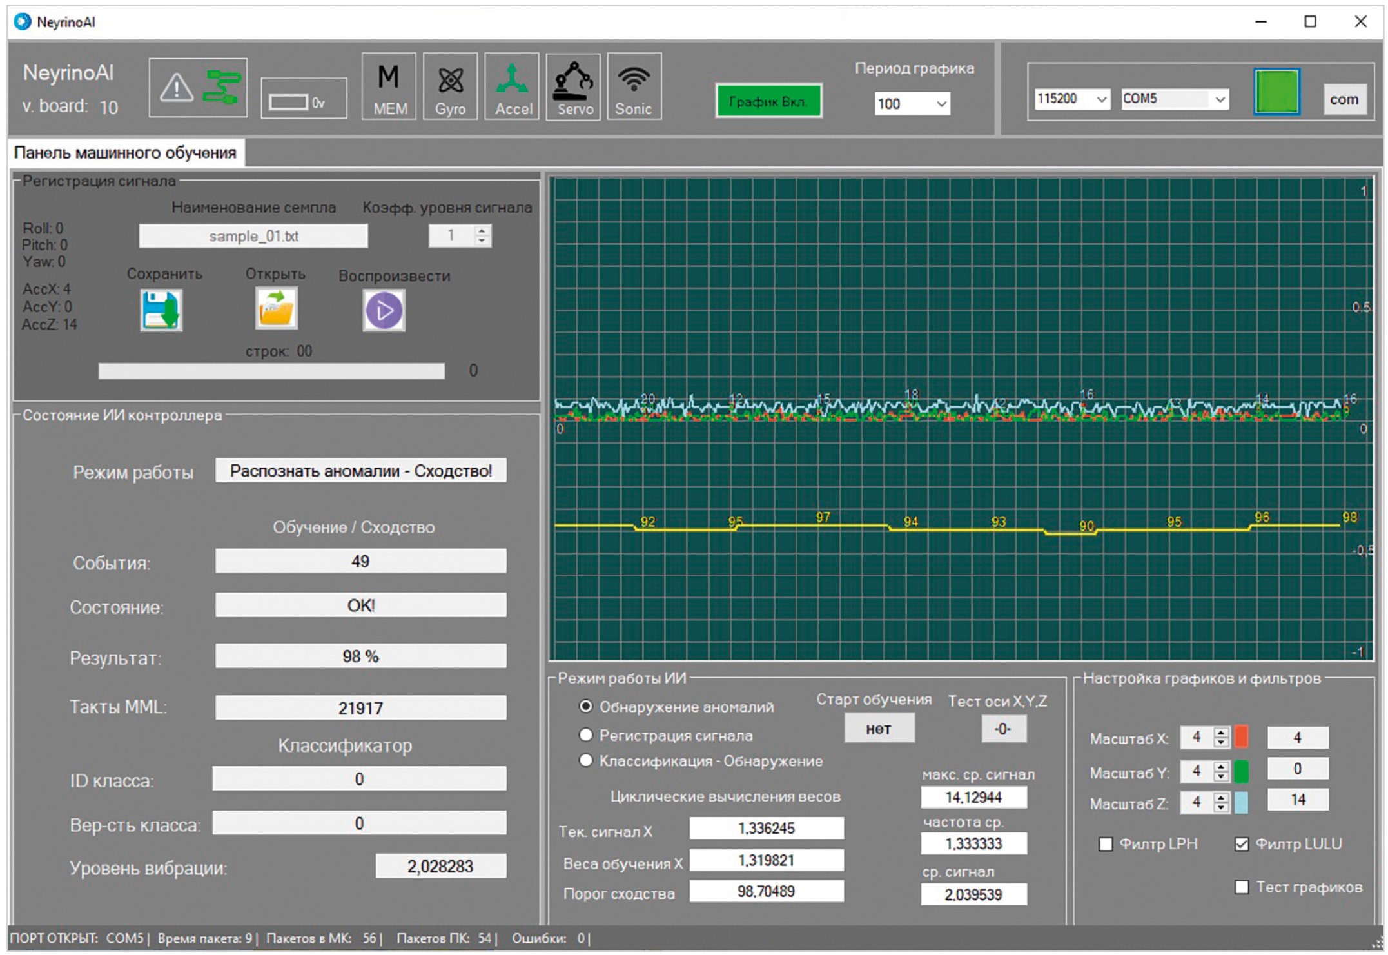Click the Порог сходства value field
Image resolution: width=1388 pixels, height=955 pixels.
767,892
